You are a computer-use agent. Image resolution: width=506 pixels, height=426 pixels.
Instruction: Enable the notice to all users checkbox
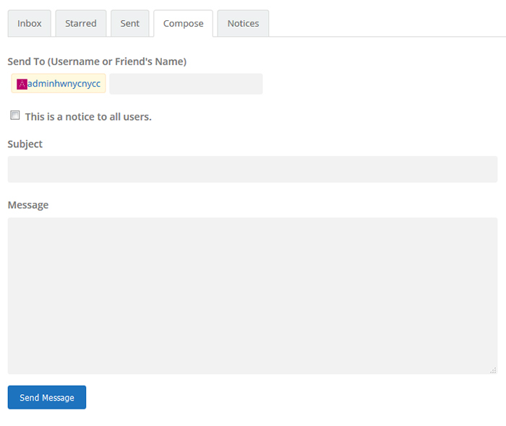click(x=15, y=116)
